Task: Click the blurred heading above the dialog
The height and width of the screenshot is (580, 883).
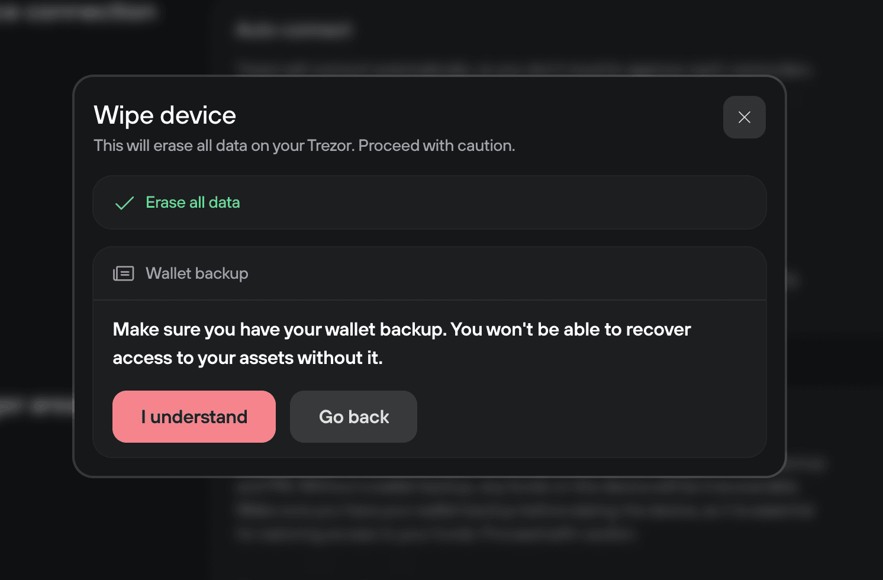Action: 294,30
